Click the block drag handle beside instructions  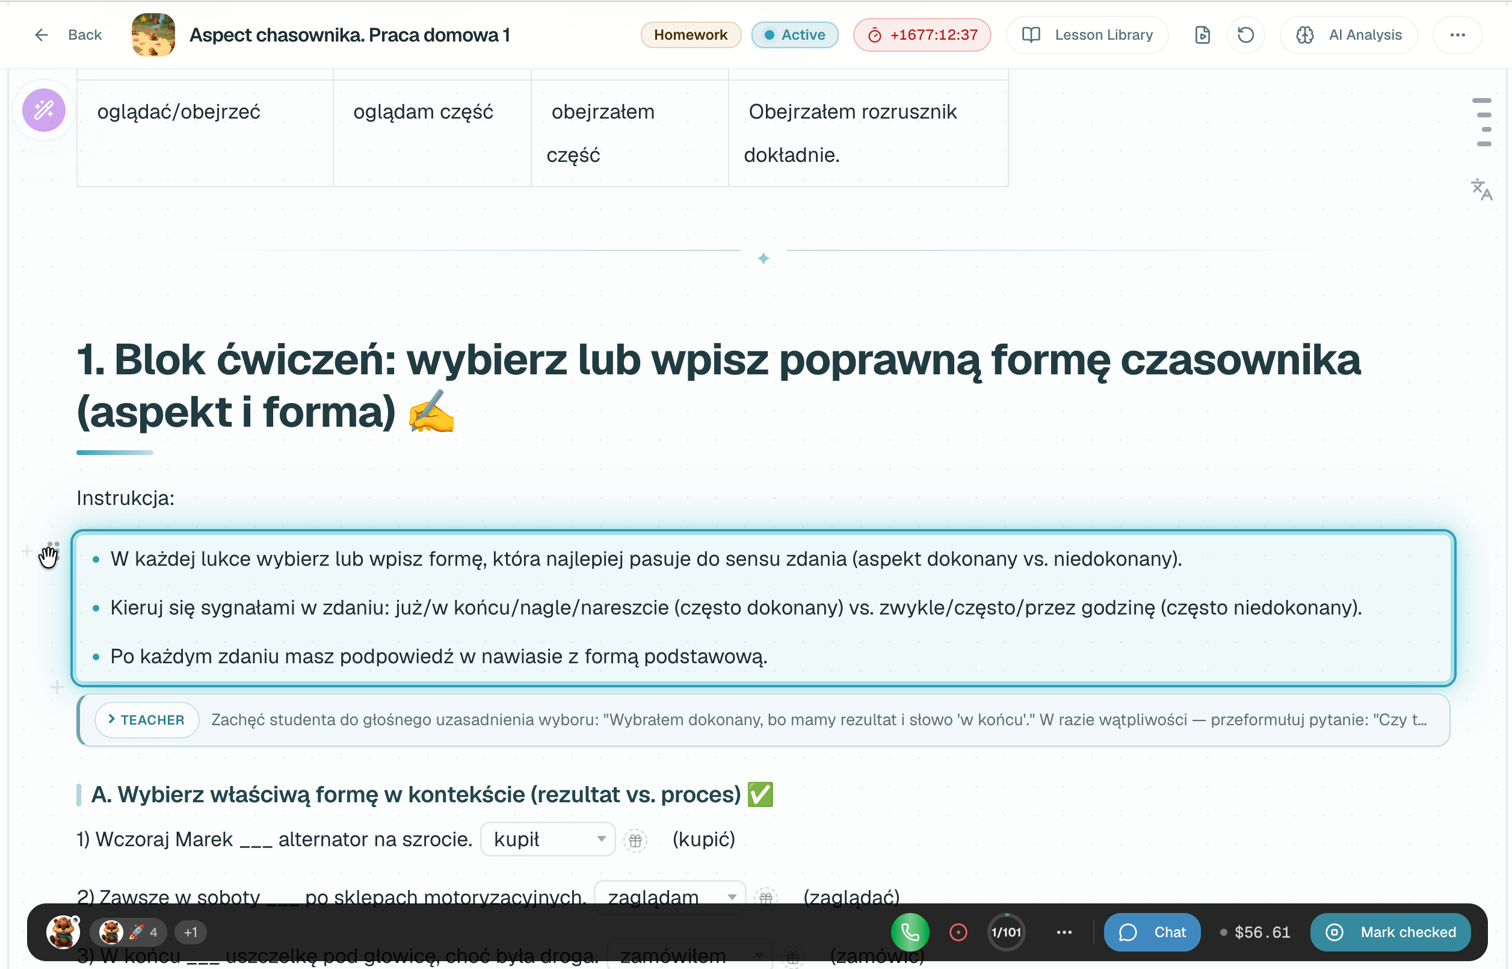tap(53, 551)
